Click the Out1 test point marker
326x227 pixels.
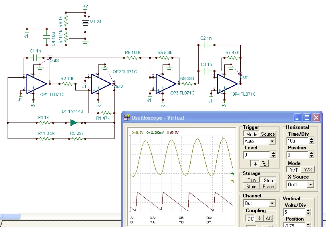pyautogui.click(x=241, y=74)
